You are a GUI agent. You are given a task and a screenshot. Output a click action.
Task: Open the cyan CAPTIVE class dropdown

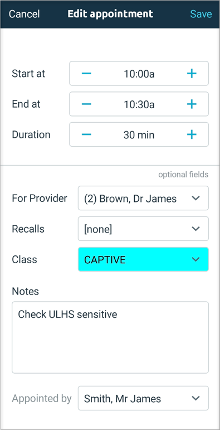[143, 259]
